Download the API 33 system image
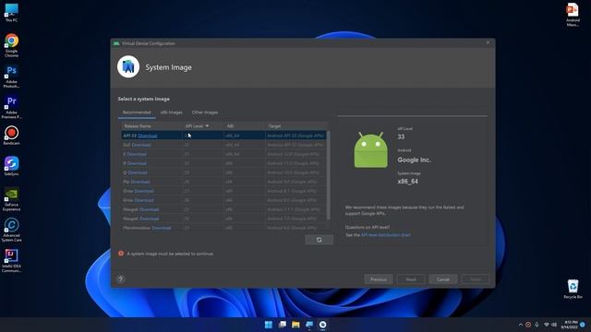The width and height of the screenshot is (591, 332). 148,136
